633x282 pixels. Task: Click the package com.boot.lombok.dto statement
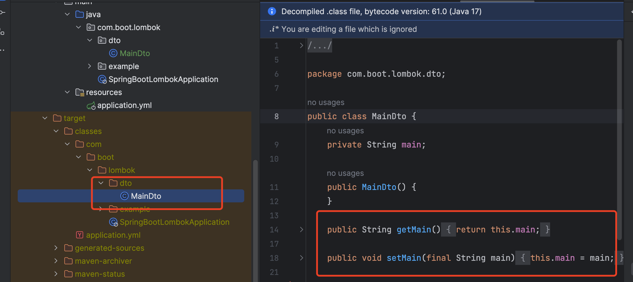point(376,74)
